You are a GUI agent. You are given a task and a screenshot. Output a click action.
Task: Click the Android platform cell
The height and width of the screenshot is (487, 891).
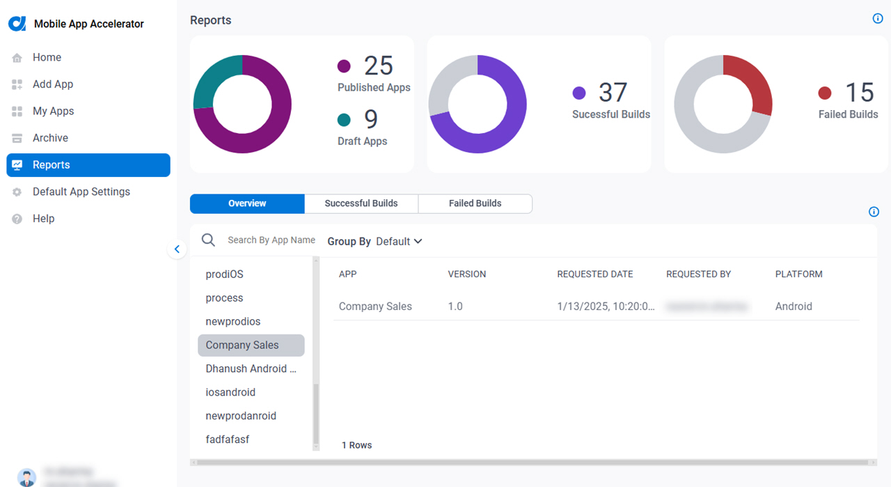click(794, 307)
